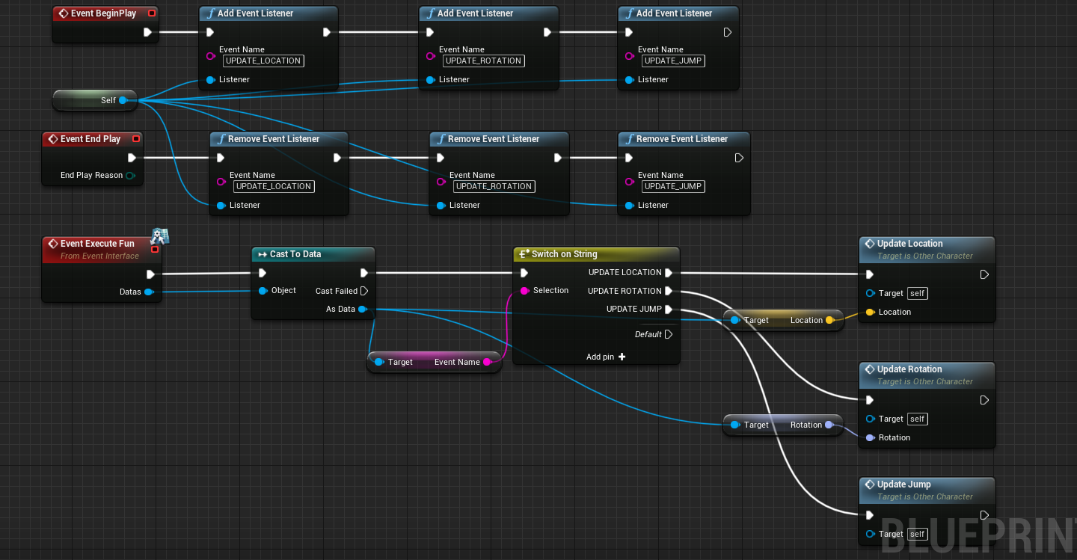
Task: Select the Cast To Data node title
Action: tap(295, 254)
